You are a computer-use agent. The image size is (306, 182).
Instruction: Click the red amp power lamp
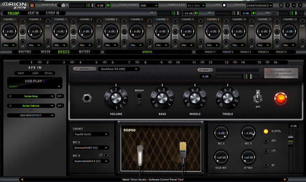point(280,98)
